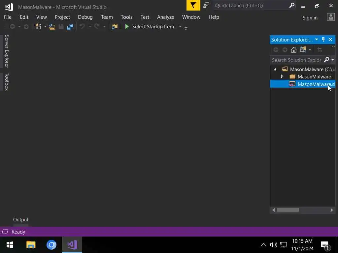
Task: Open the Undo history dropdown arrow
Action: 90,27
